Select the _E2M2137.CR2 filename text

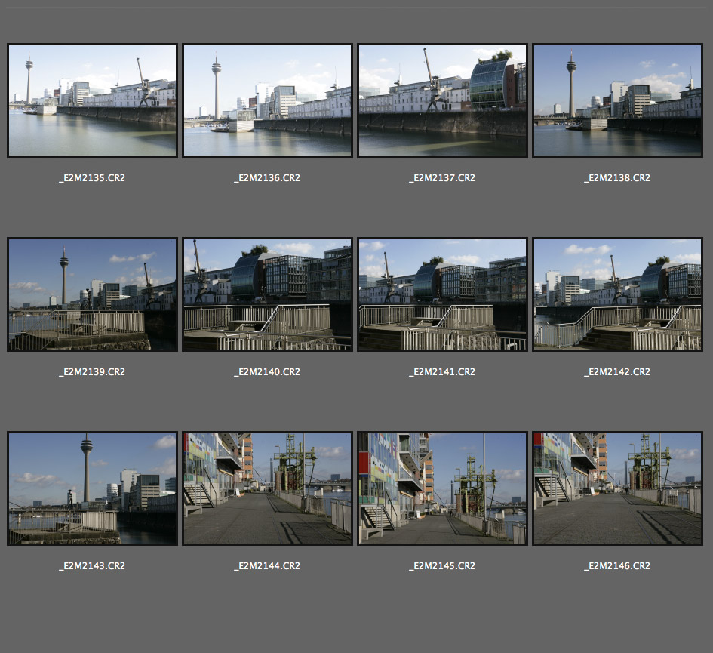pos(442,178)
